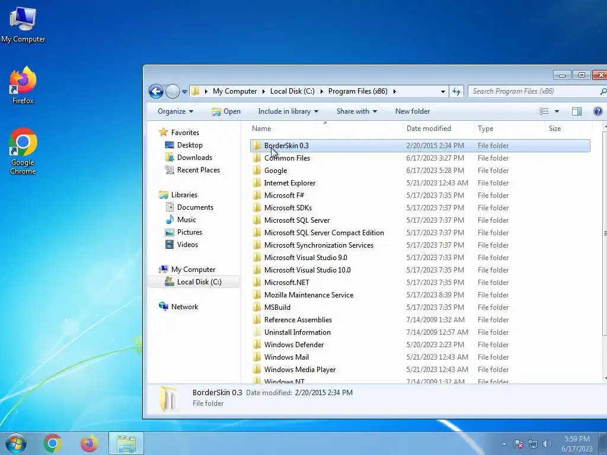Click the Windows Explorer taskbar button
Screen dimensions: 607x455
pos(126,443)
